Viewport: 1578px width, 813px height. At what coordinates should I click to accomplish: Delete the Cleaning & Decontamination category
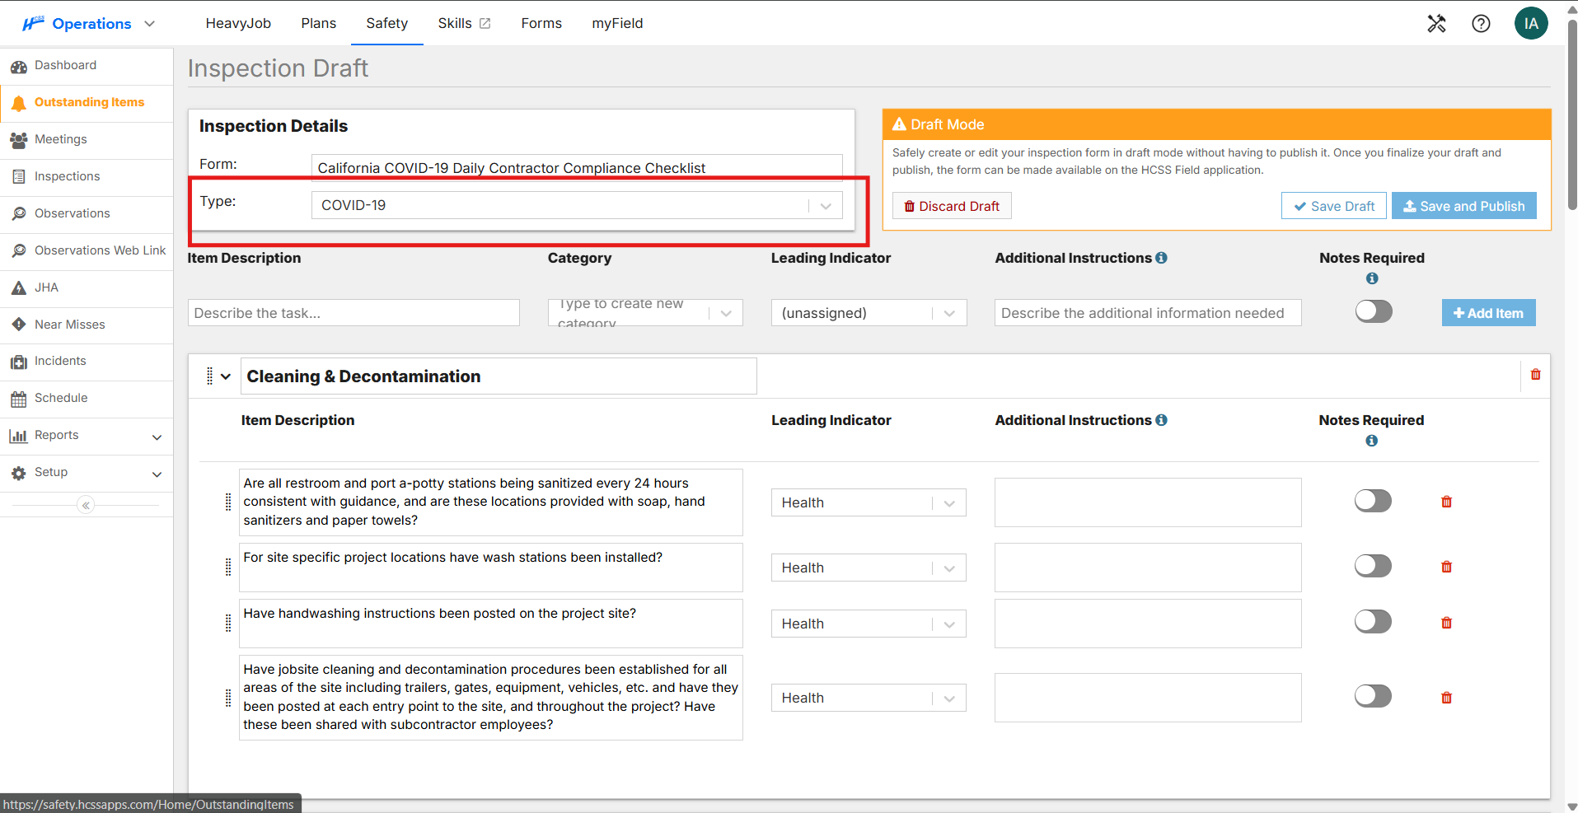(1535, 375)
